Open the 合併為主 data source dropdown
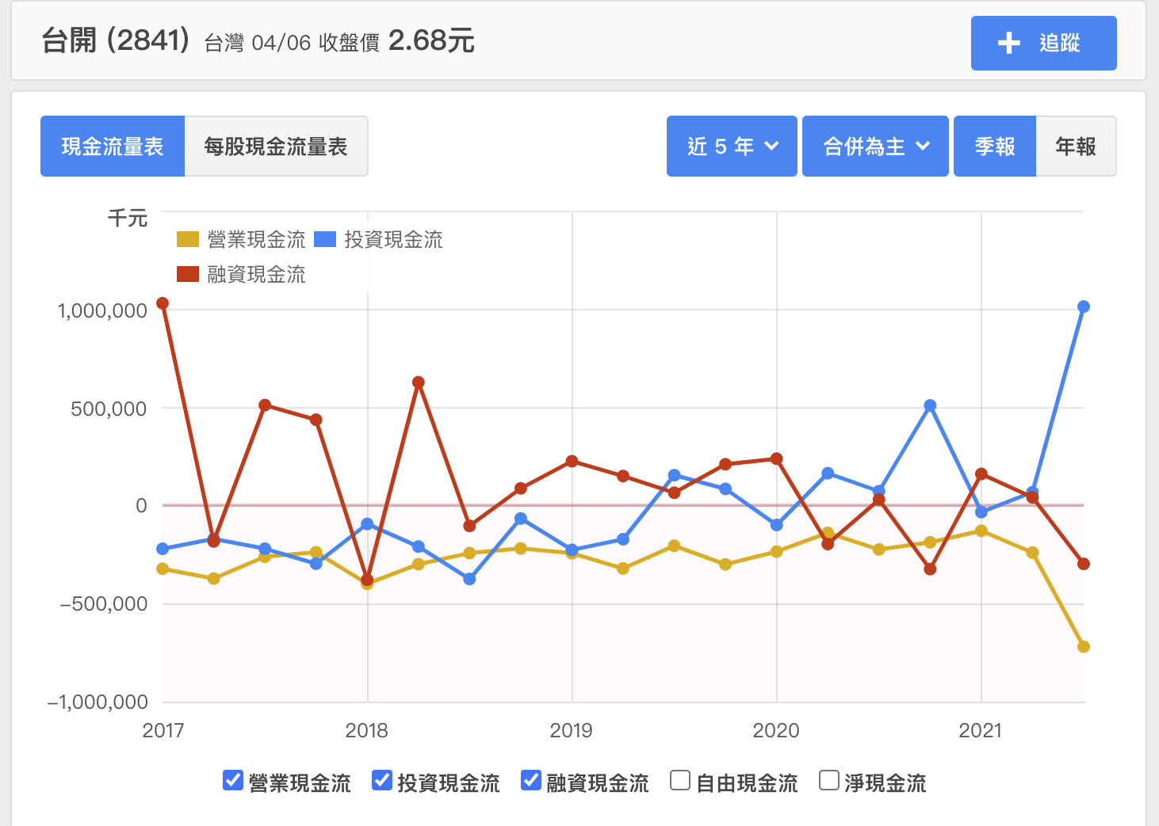The height and width of the screenshot is (826, 1159). (874, 146)
